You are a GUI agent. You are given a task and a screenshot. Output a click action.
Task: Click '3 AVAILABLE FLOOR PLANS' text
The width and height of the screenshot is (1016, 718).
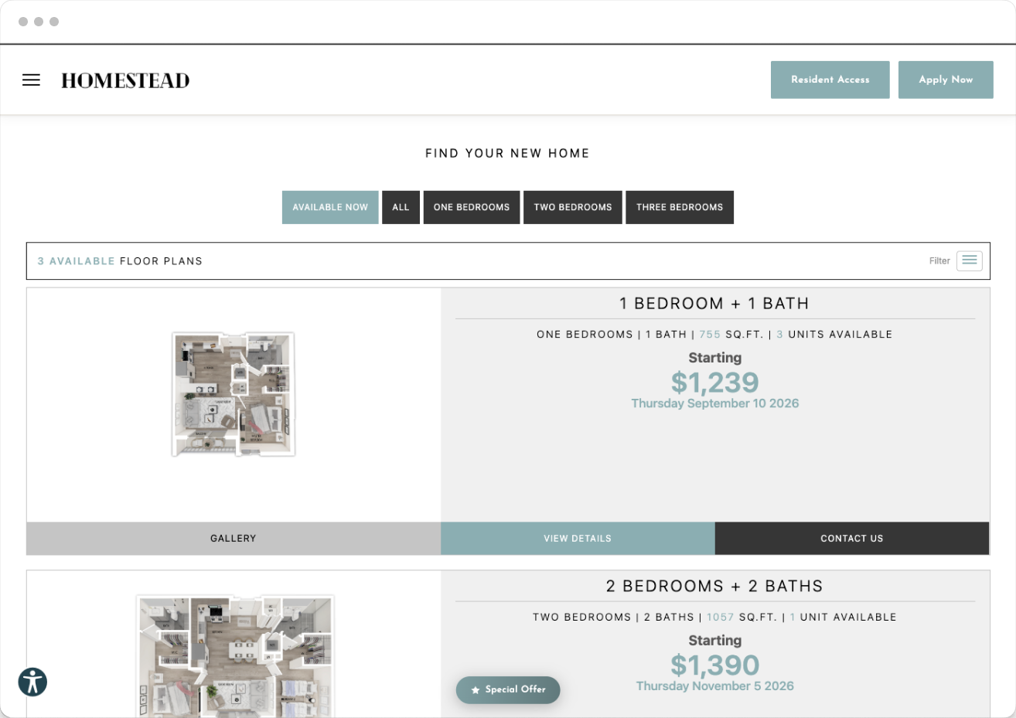click(x=120, y=261)
